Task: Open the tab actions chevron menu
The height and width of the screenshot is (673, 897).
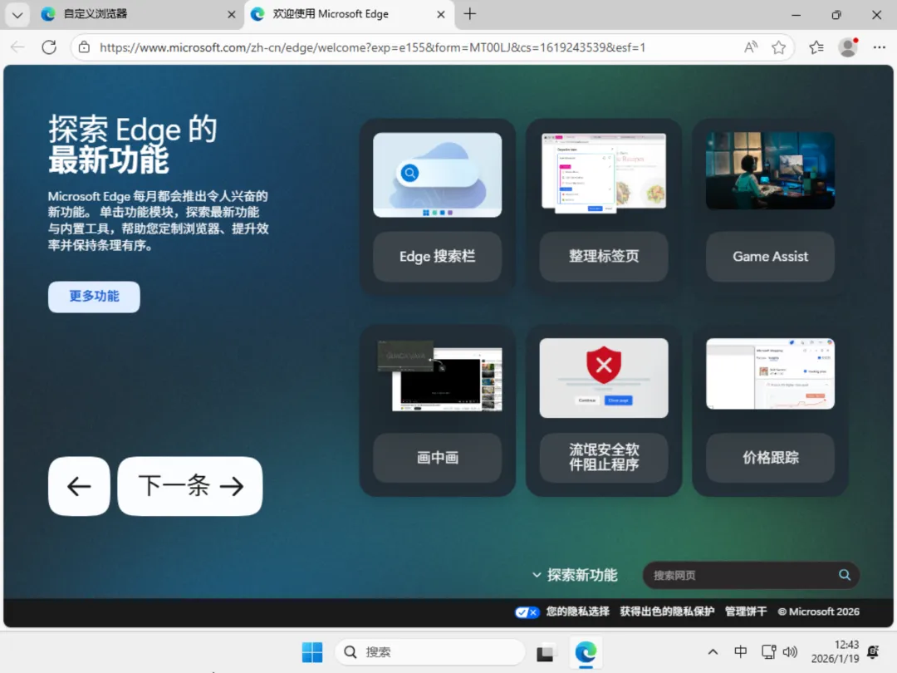Action: point(17,15)
